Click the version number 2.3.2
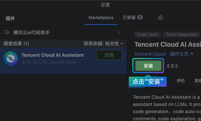This screenshot has height=121, width=201. click(x=172, y=66)
